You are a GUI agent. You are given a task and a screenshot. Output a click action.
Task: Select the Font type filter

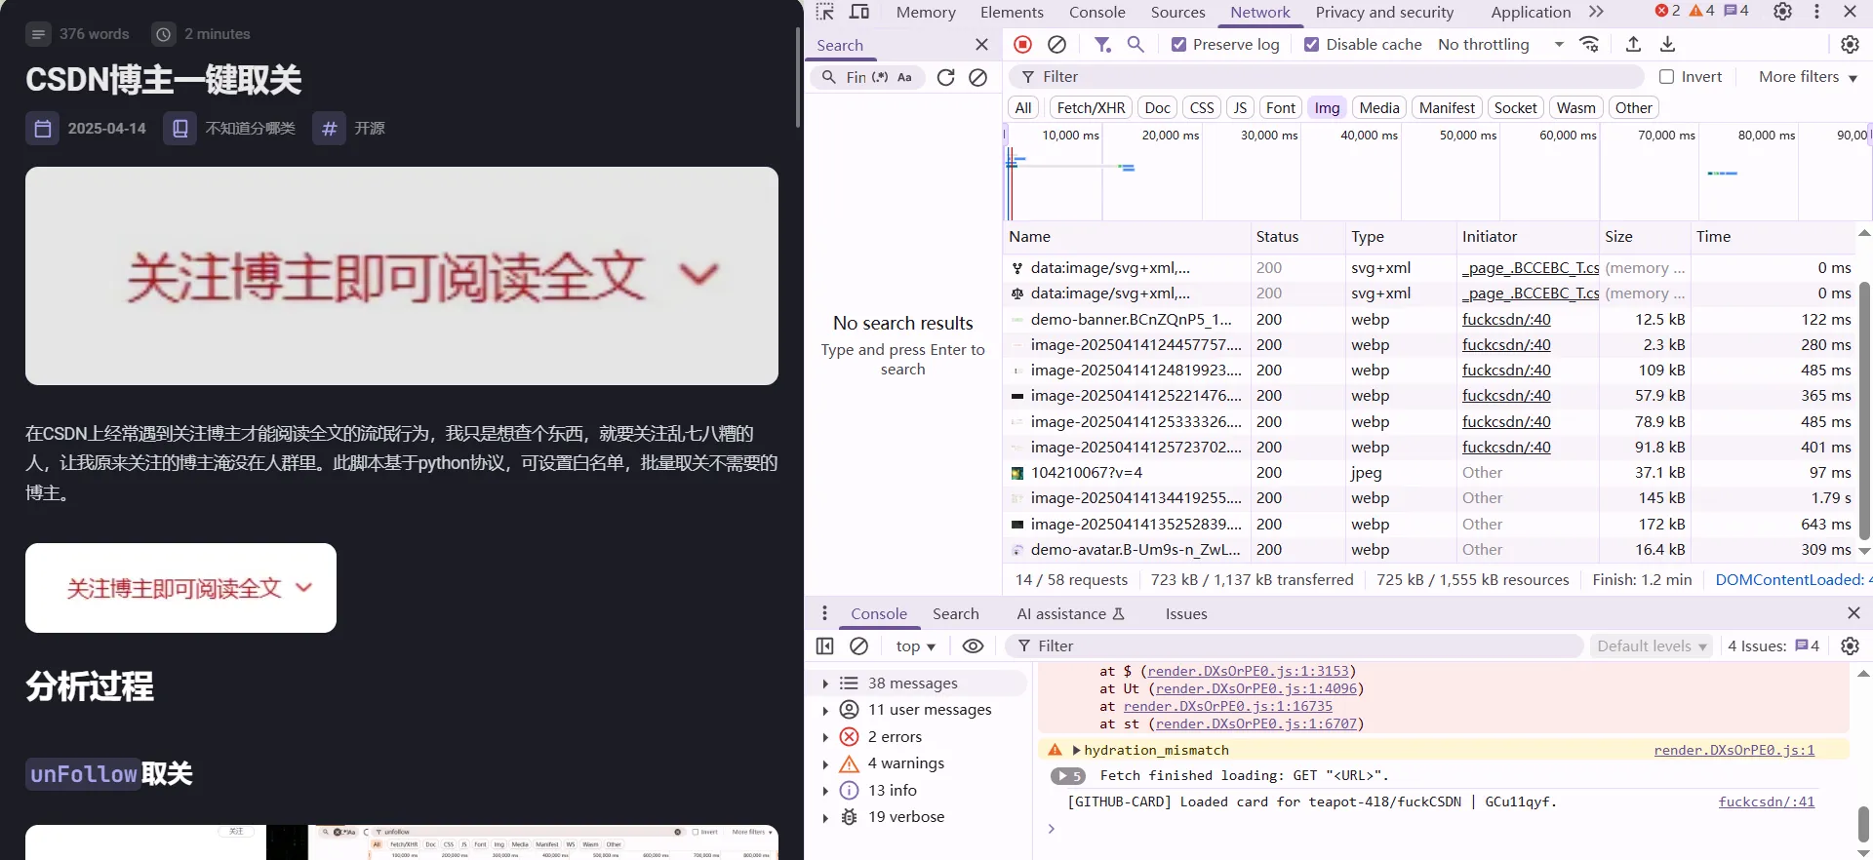1280,108
